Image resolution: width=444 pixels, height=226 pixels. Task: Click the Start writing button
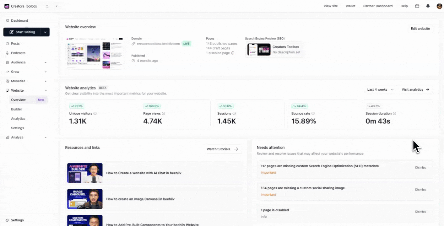(x=22, y=32)
